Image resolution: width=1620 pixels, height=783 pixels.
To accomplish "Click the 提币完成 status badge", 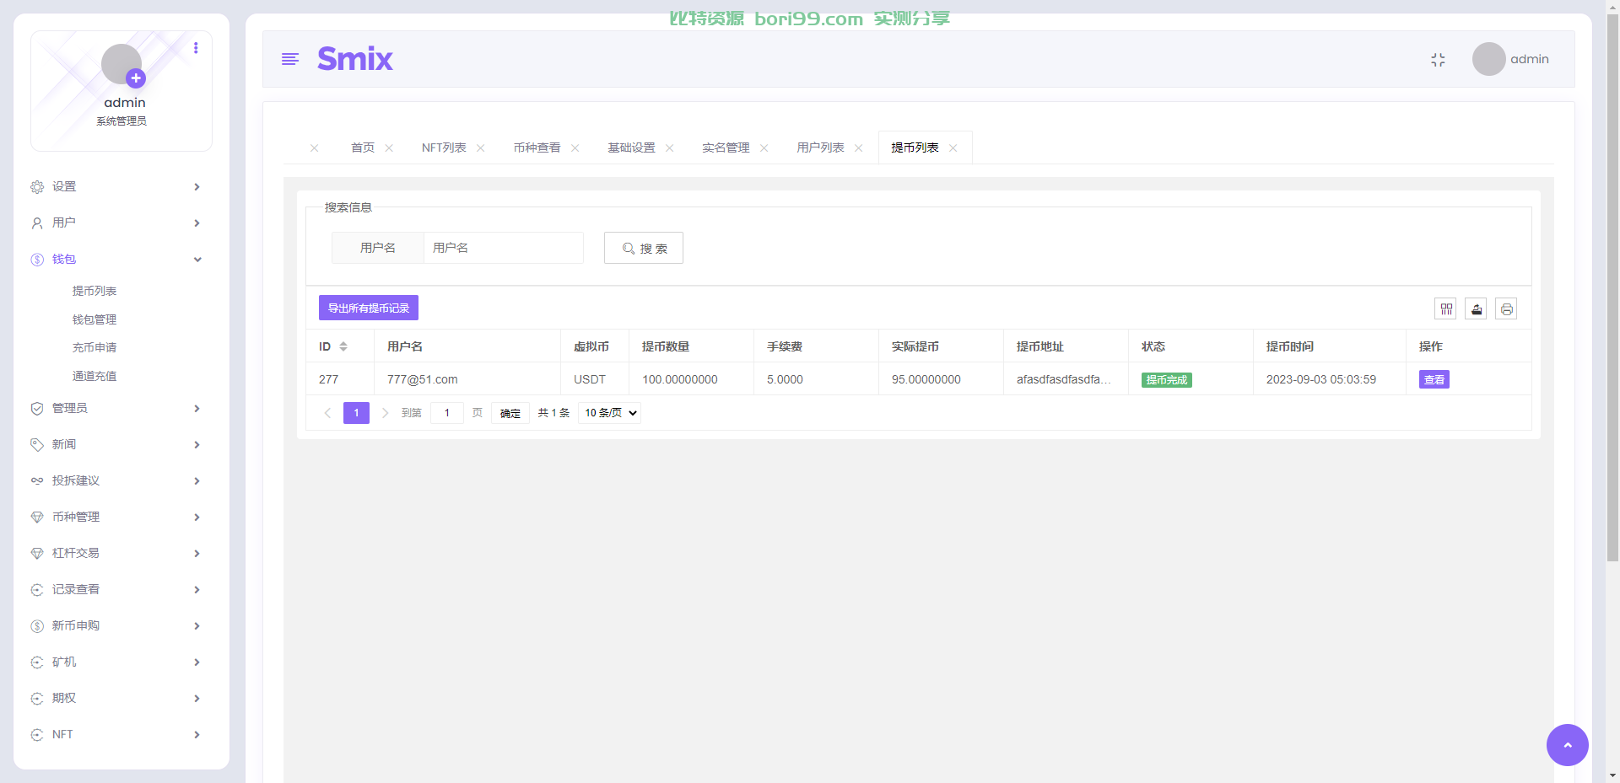I will click(x=1167, y=380).
